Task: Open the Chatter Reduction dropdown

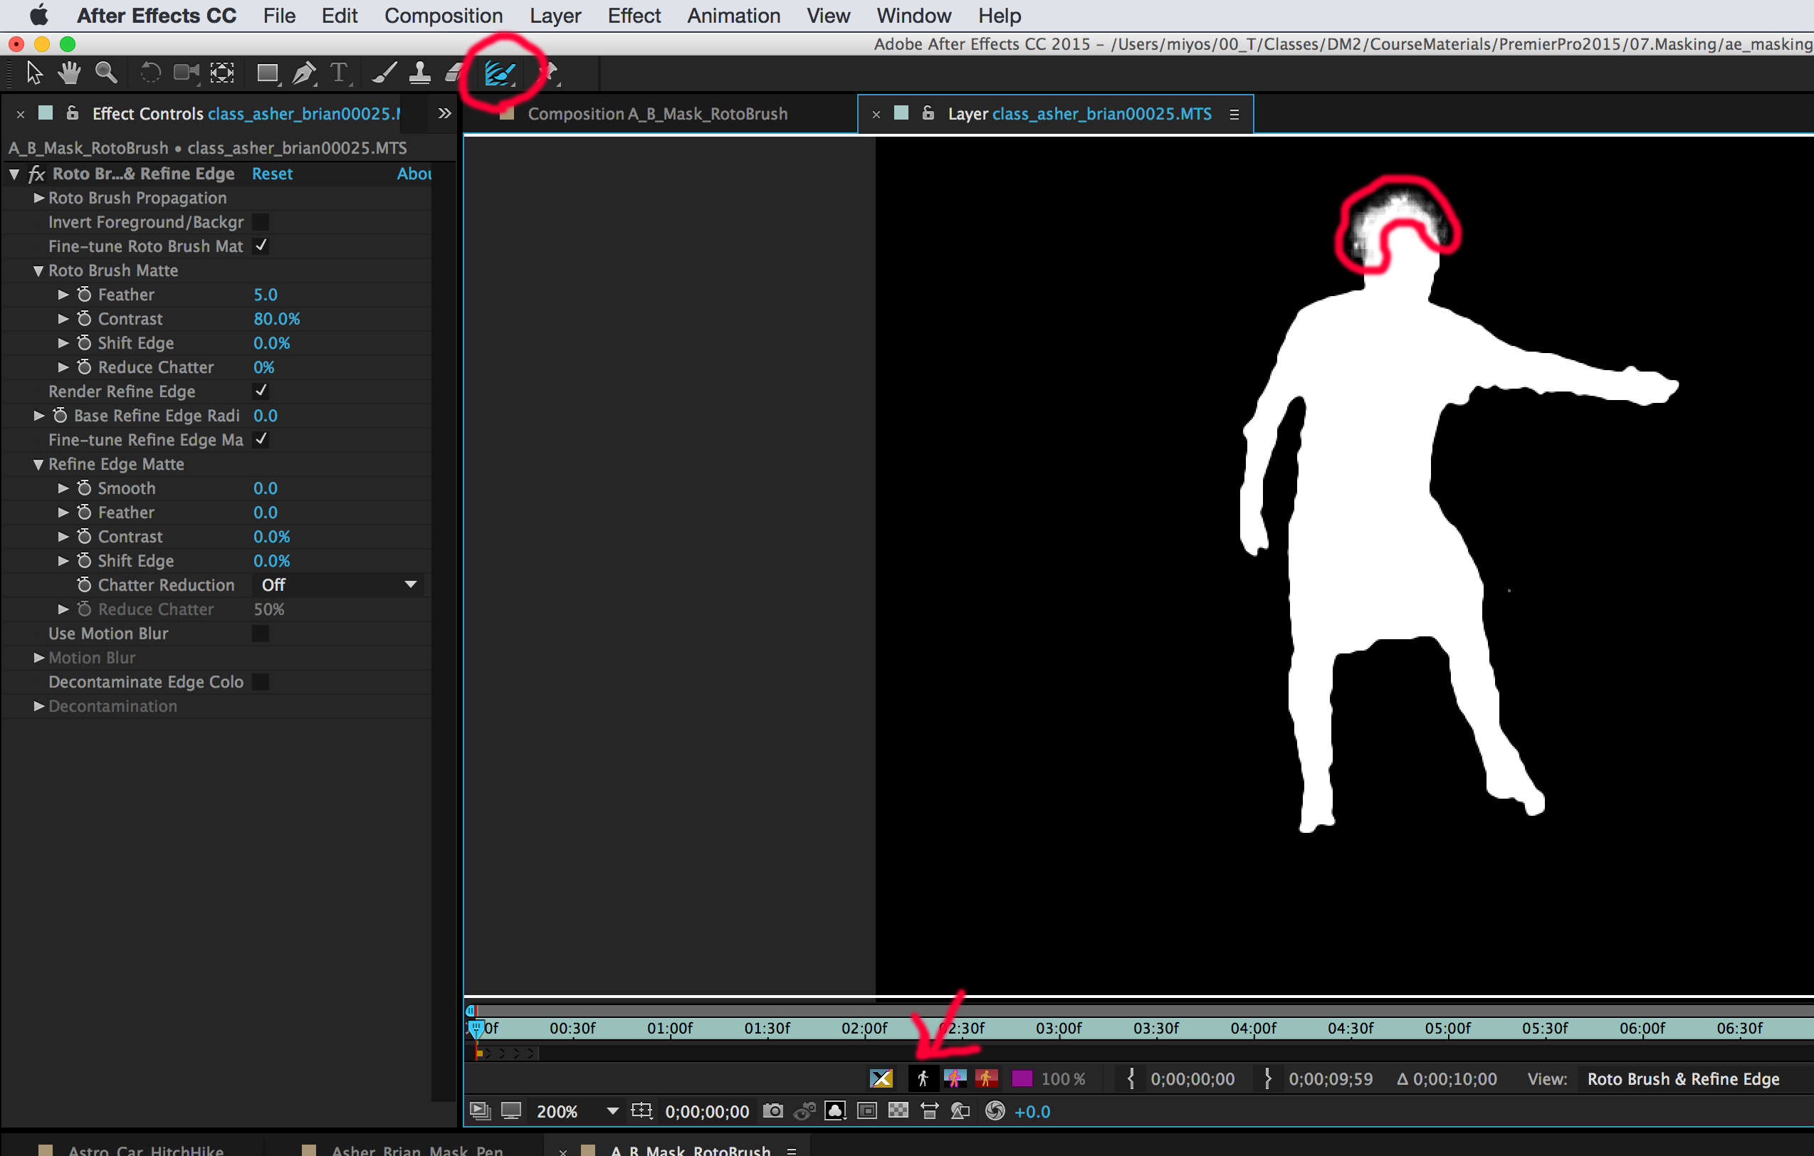Action: click(x=338, y=585)
